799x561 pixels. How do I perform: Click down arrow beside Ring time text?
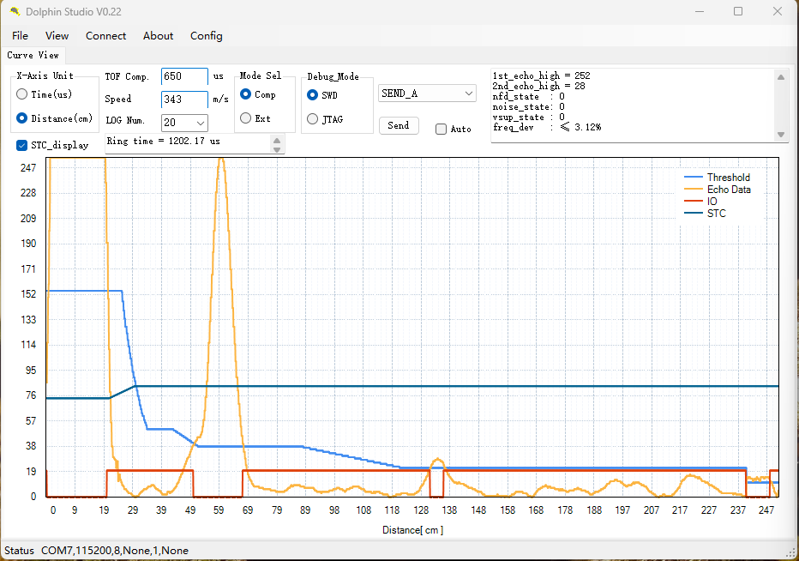pos(277,148)
